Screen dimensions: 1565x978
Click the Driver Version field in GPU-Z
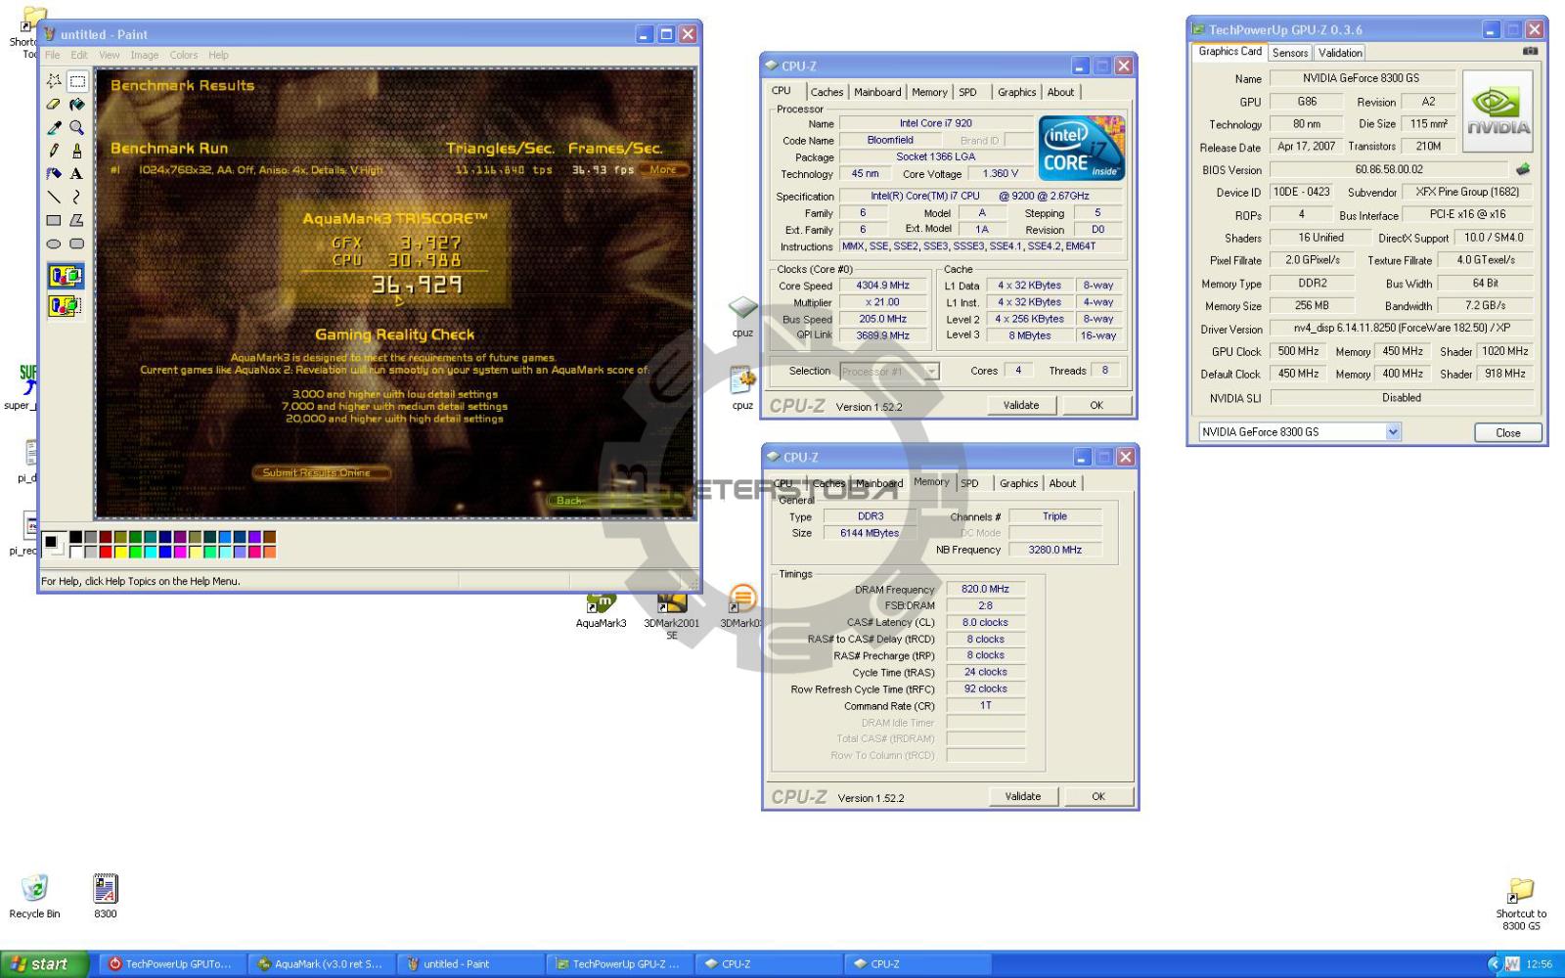(x=1403, y=329)
